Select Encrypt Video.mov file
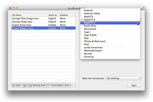The image size is (153, 102). point(44,22)
